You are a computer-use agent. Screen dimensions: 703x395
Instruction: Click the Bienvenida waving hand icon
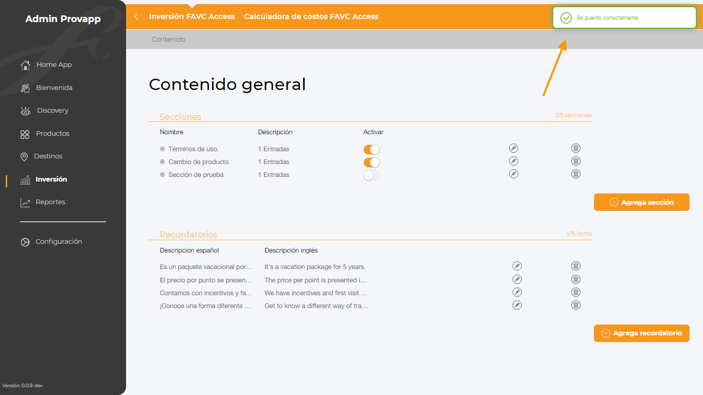(25, 88)
